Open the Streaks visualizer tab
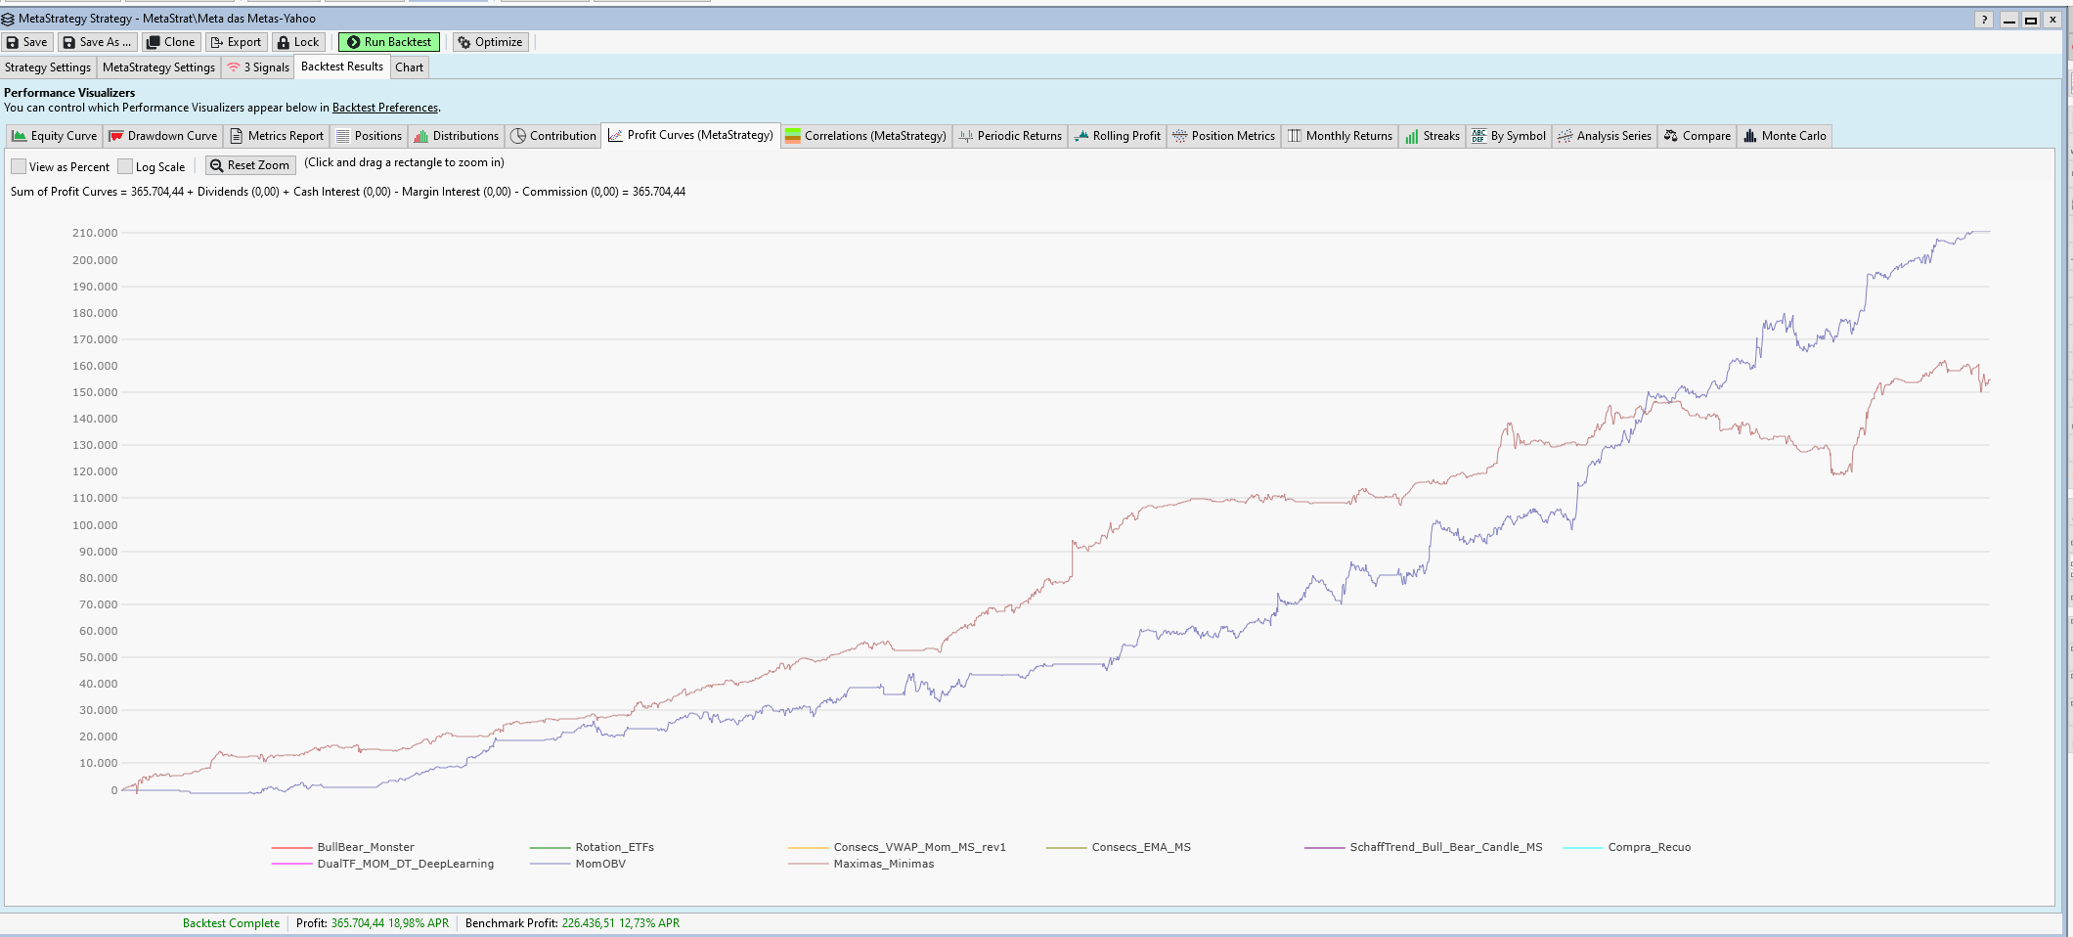The height and width of the screenshot is (937, 2073). coord(1432,136)
